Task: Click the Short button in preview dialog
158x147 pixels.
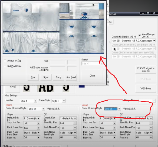Action: pos(46,77)
